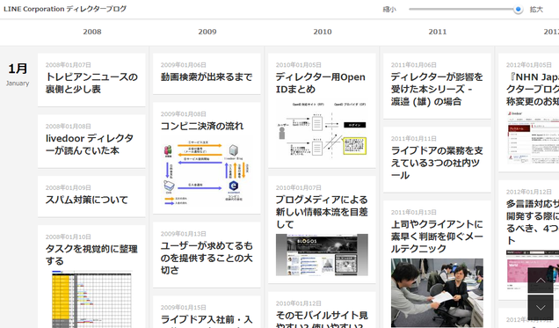
Task: Open post ブログメディアによる新しい情報本流を目差して
Action: tap(322, 212)
